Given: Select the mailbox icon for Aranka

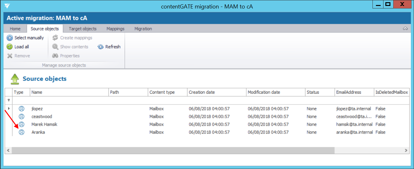Looking at the screenshot, I should (x=21, y=132).
